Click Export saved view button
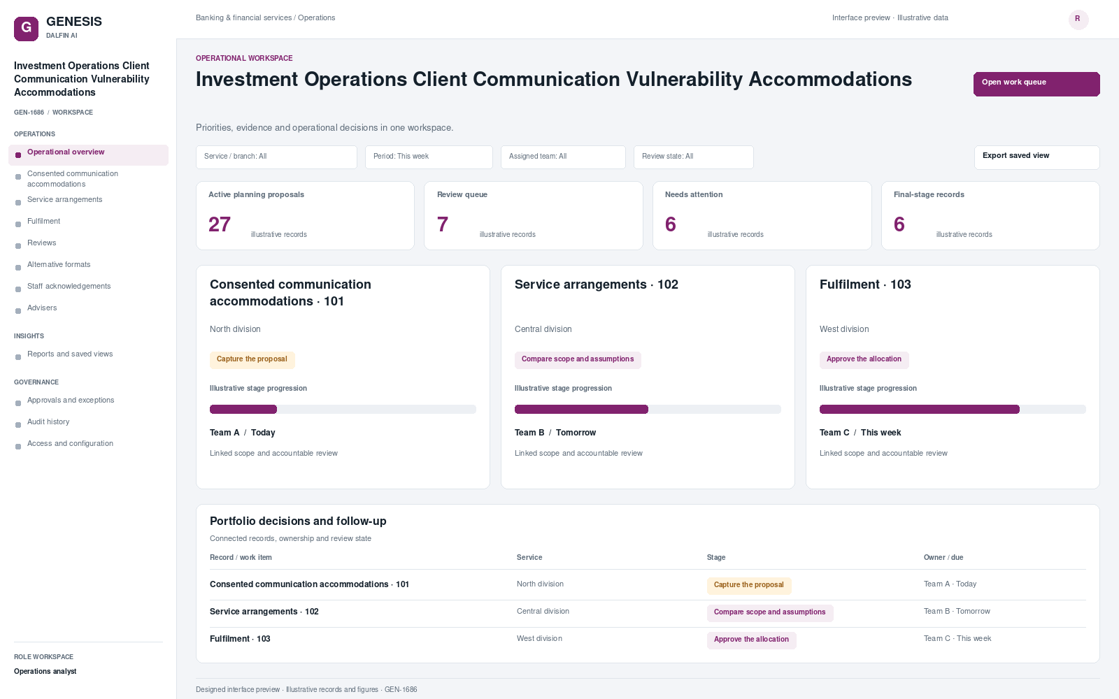 coord(1036,157)
